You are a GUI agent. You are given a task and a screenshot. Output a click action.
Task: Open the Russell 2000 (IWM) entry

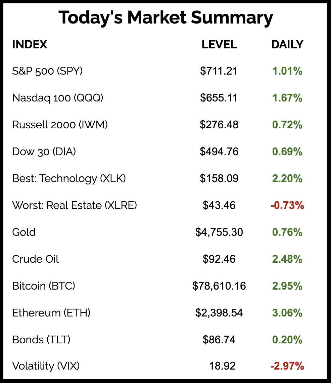pos(60,125)
